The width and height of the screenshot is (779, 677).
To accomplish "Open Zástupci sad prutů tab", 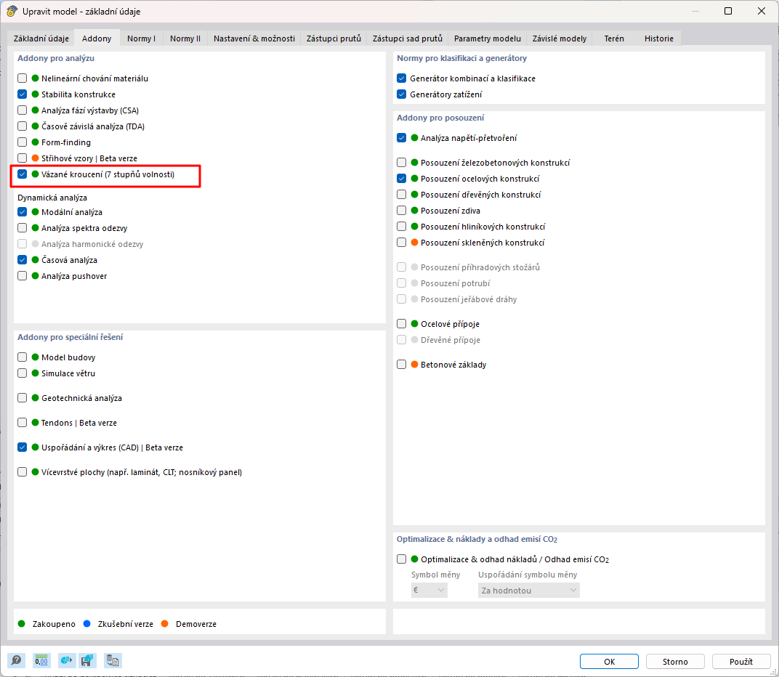I will pos(408,38).
